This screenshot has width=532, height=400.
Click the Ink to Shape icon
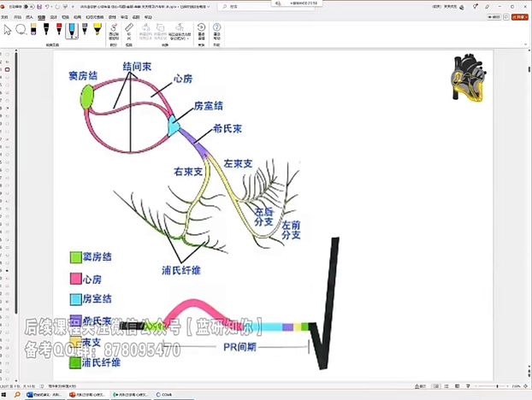pyautogui.click(x=114, y=32)
